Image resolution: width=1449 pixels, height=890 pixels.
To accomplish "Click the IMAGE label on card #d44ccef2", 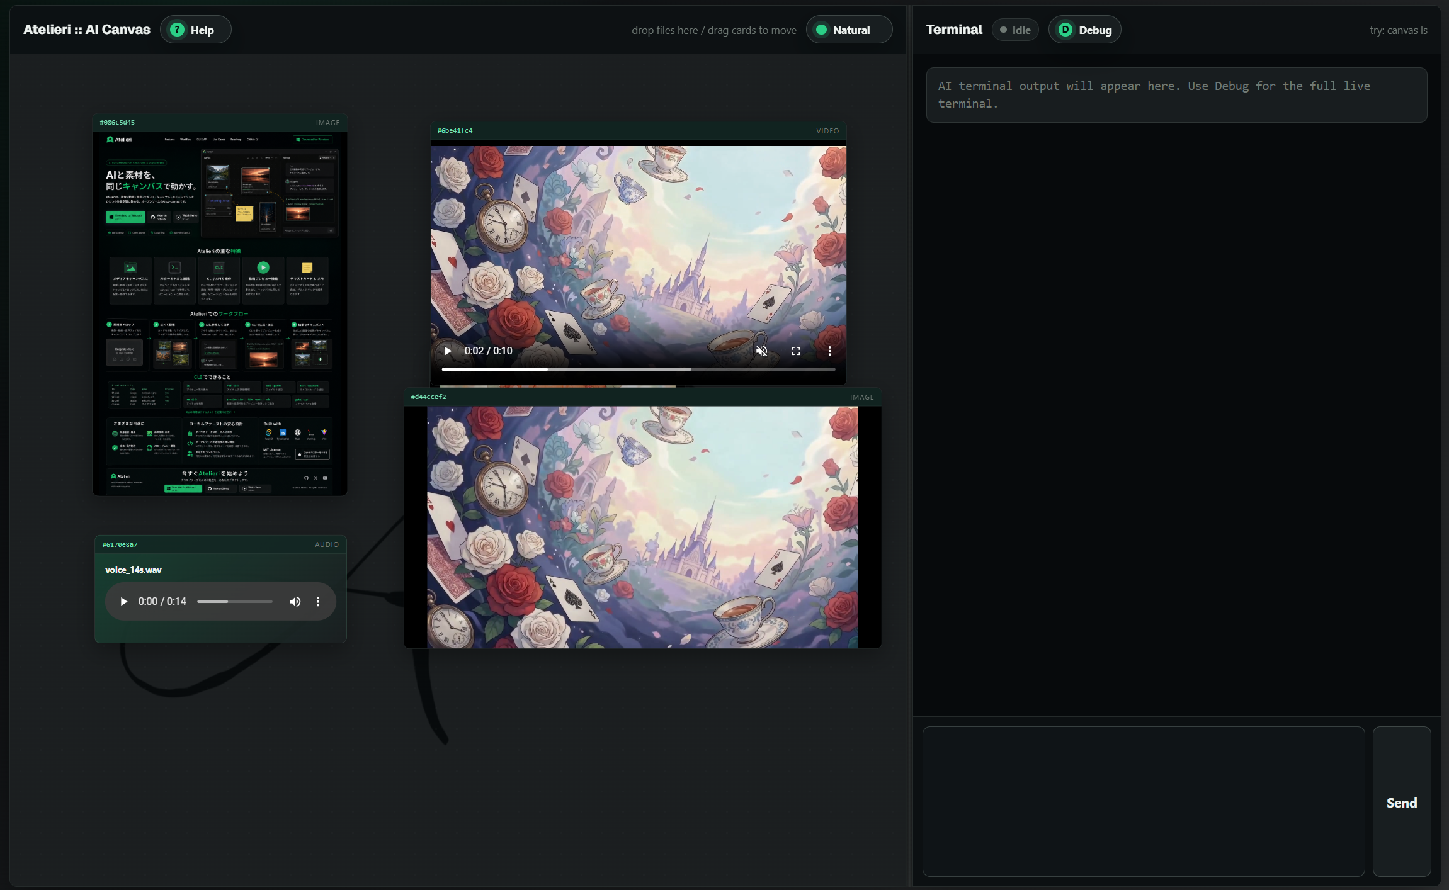I will tap(861, 397).
